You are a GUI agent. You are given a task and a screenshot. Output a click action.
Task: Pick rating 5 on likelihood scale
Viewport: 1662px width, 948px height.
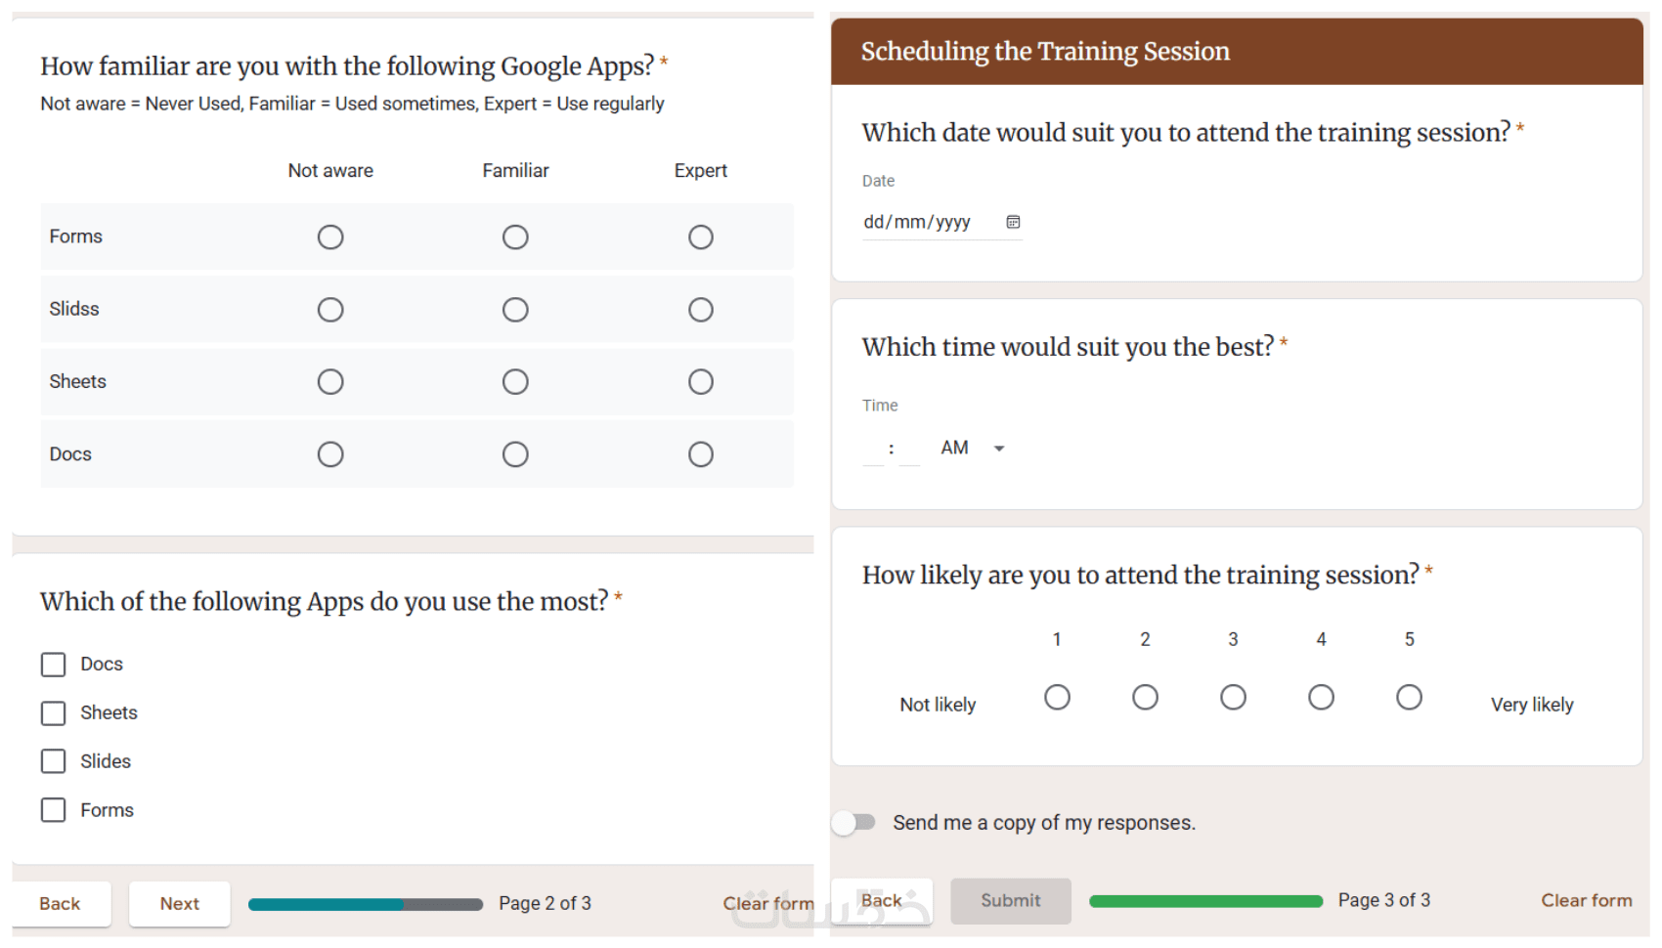[x=1409, y=697]
